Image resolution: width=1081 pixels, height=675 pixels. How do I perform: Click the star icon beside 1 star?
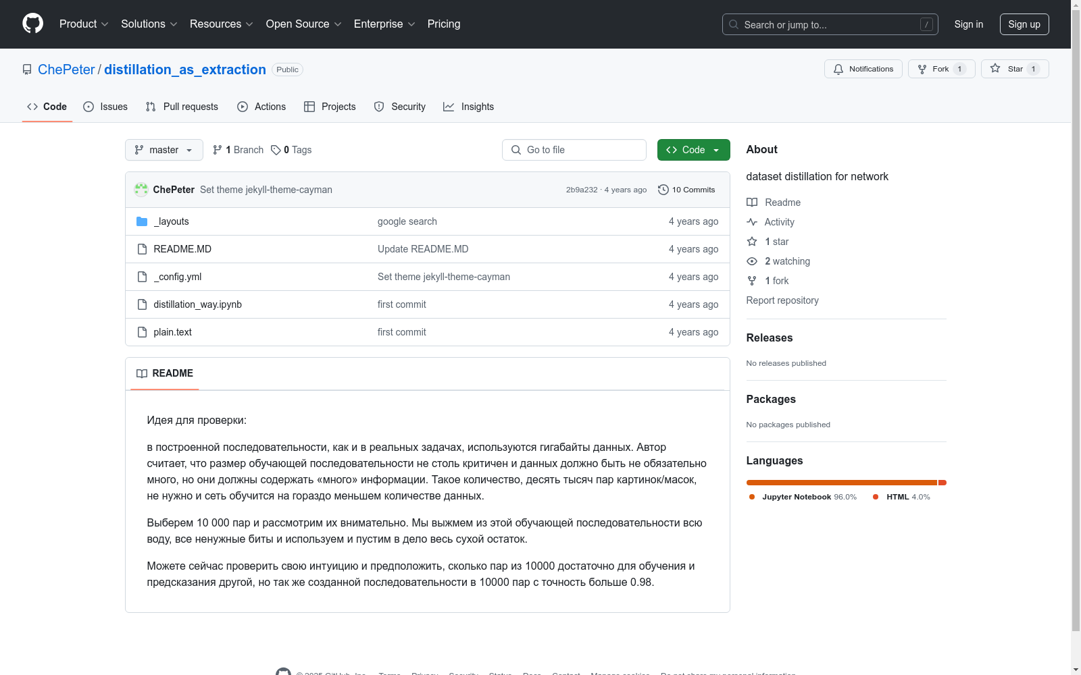pos(752,242)
